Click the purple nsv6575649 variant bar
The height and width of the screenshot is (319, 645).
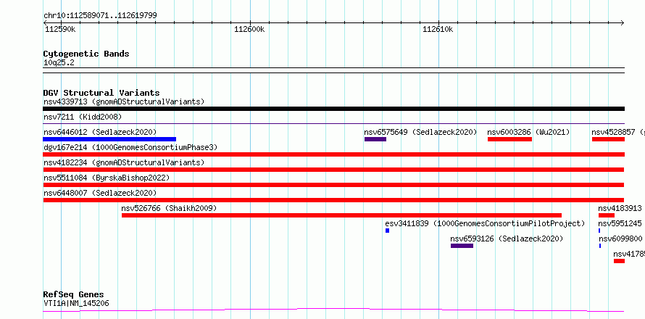tap(375, 139)
